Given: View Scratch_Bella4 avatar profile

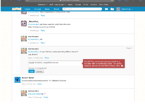Looking at the screenshot, I should coord(18,80).
